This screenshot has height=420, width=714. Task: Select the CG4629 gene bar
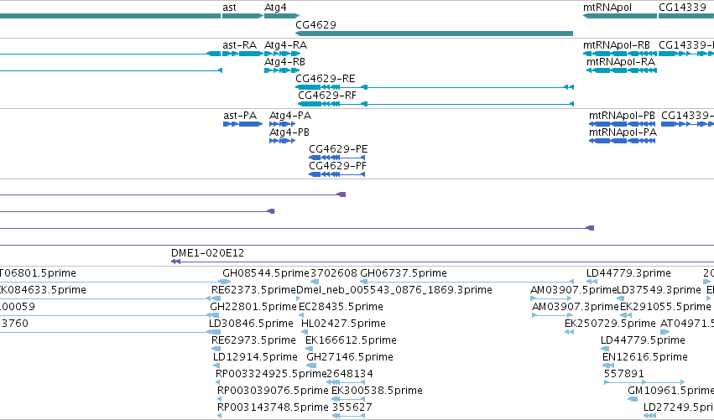[434, 34]
